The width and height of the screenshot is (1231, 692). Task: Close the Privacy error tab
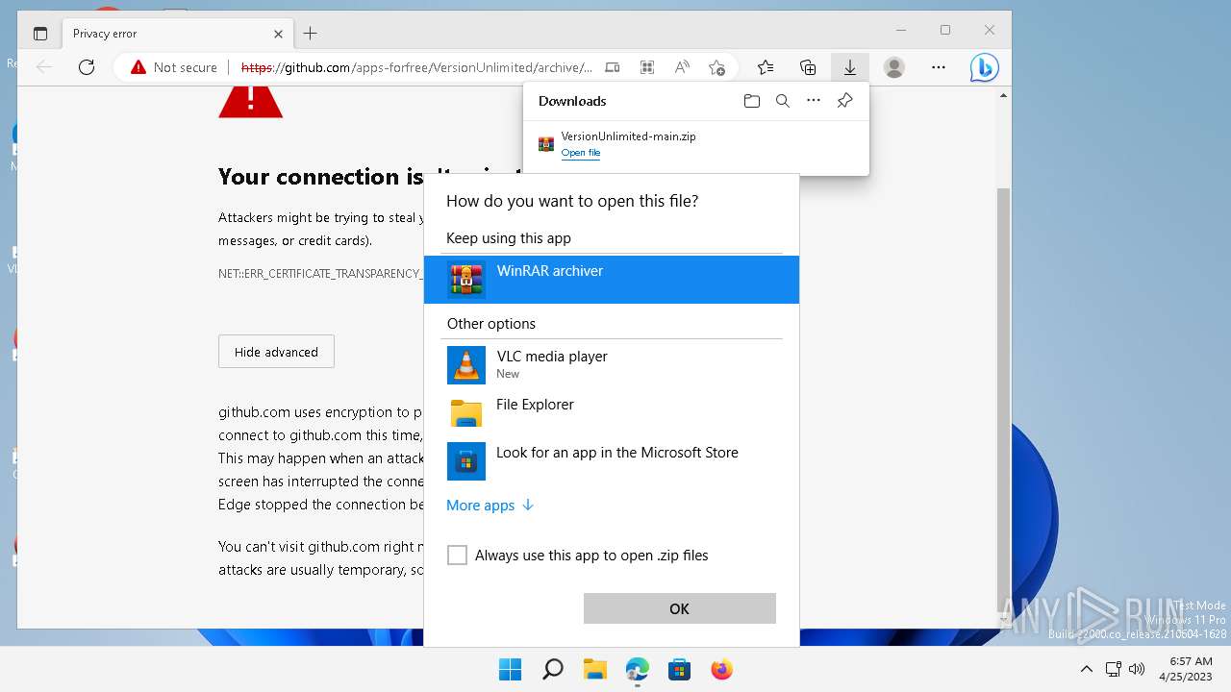point(278,34)
